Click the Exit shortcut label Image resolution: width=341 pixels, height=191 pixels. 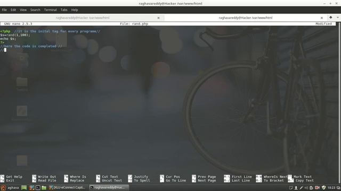[x=10, y=180]
